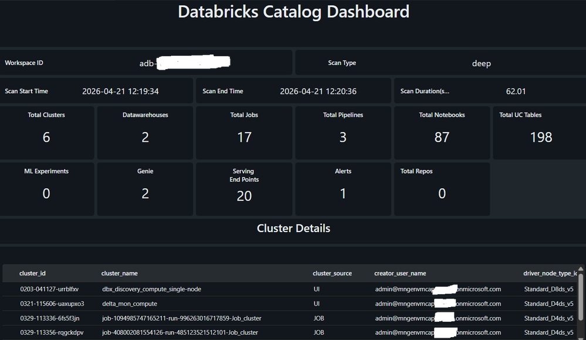Click the cluster table vertical scrollbar
Image resolution: width=586 pixels, height=340 pixels.
[580, 297]
